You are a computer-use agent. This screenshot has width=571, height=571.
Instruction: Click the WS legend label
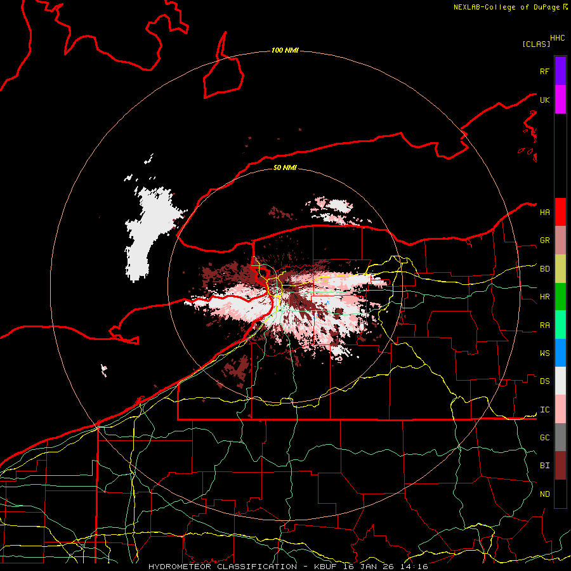(x=544, y=353)
